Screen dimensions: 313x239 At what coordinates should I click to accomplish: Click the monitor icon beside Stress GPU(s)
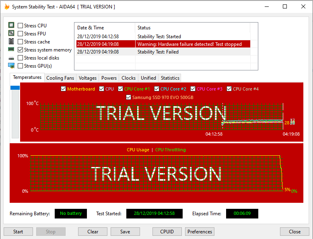pos(11,66)
